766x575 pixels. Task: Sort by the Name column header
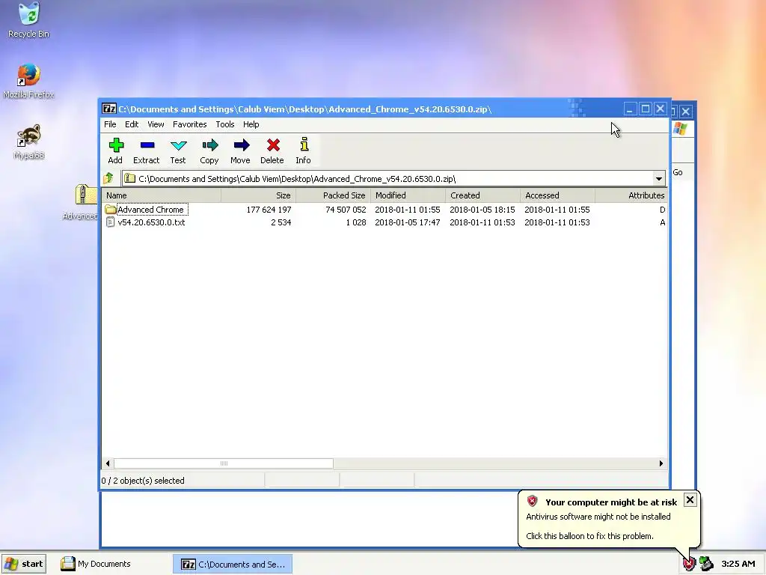click(162, 195)
